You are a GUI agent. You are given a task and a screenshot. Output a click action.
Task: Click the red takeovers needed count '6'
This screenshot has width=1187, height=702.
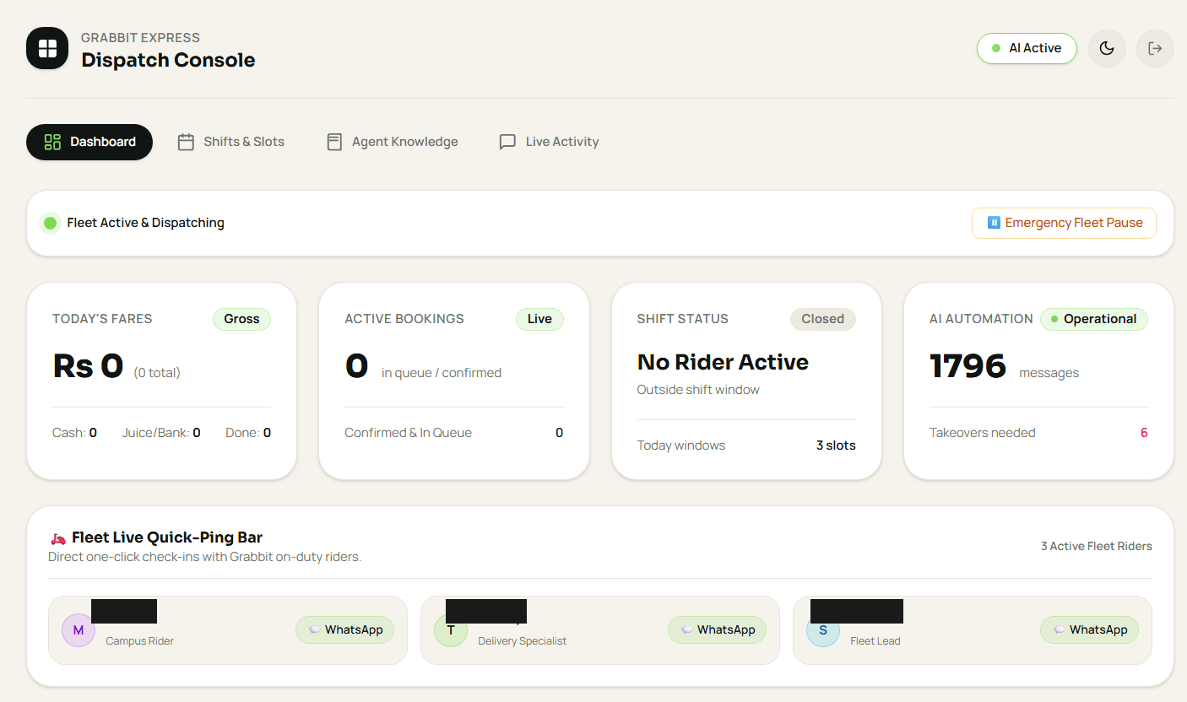(x=1144, y=433)
